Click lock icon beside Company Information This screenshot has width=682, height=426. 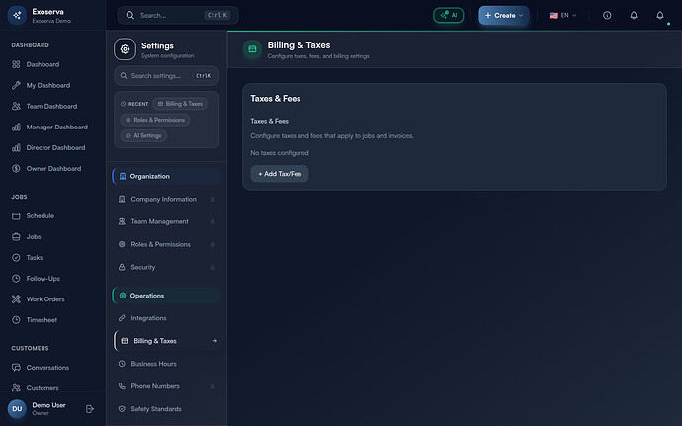click(213, 199)
